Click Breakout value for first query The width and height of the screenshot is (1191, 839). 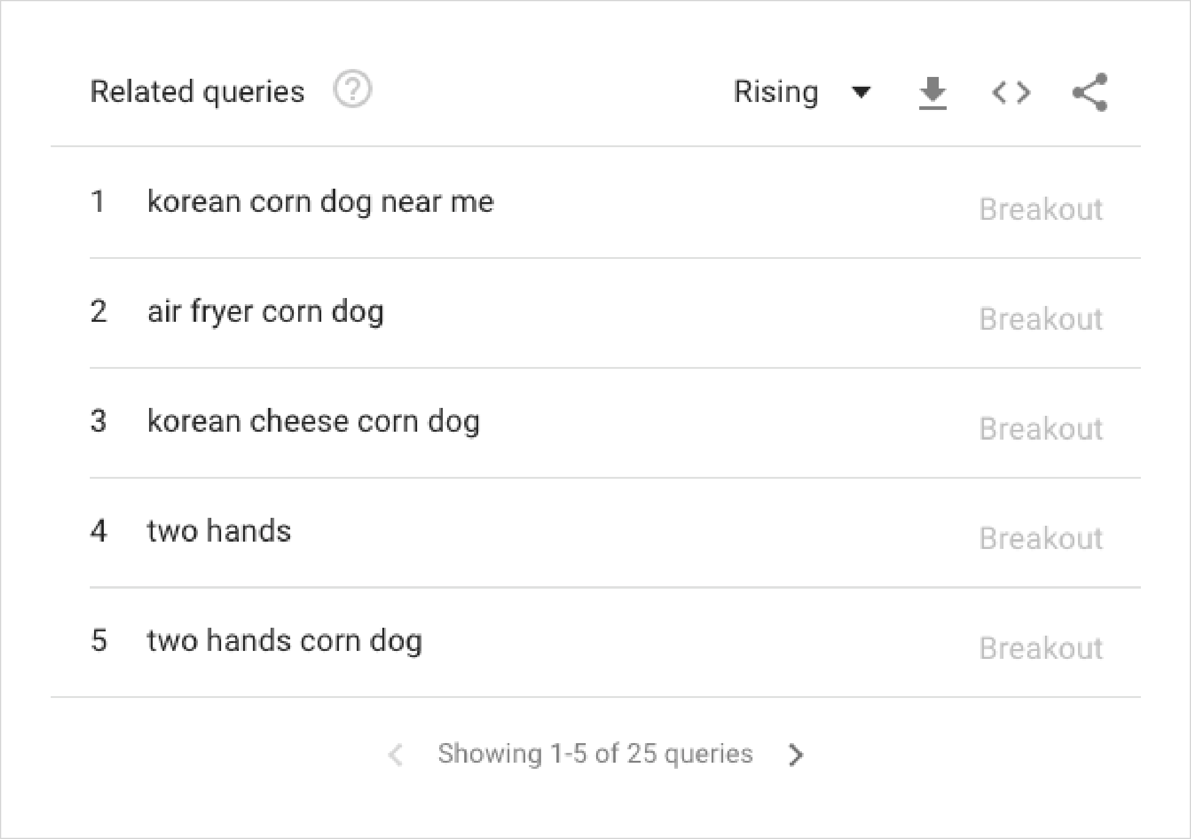tap(1041, 209)
